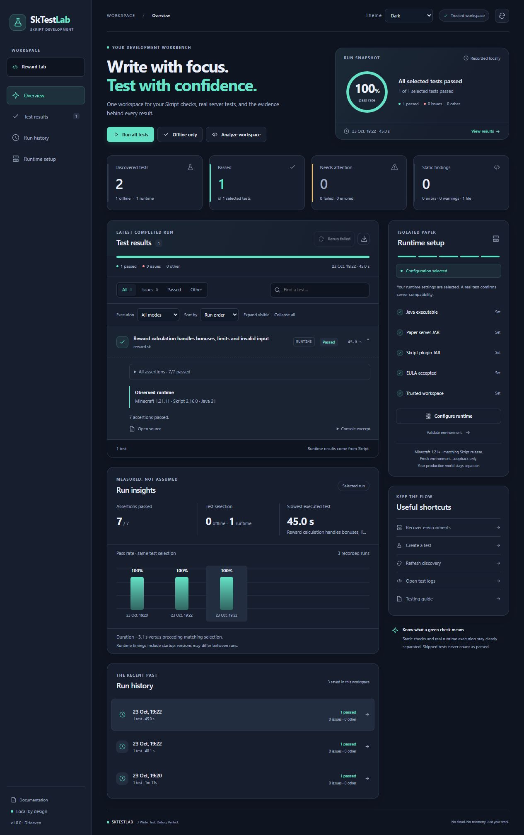Click the arrow next to Recover environments
This screenshot has height=835, width=524.
pos(498,528)
